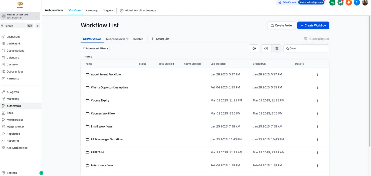The height and width of the screenshot is (176, 371).
Task: Add a Smart List
Action: point(160,39)
